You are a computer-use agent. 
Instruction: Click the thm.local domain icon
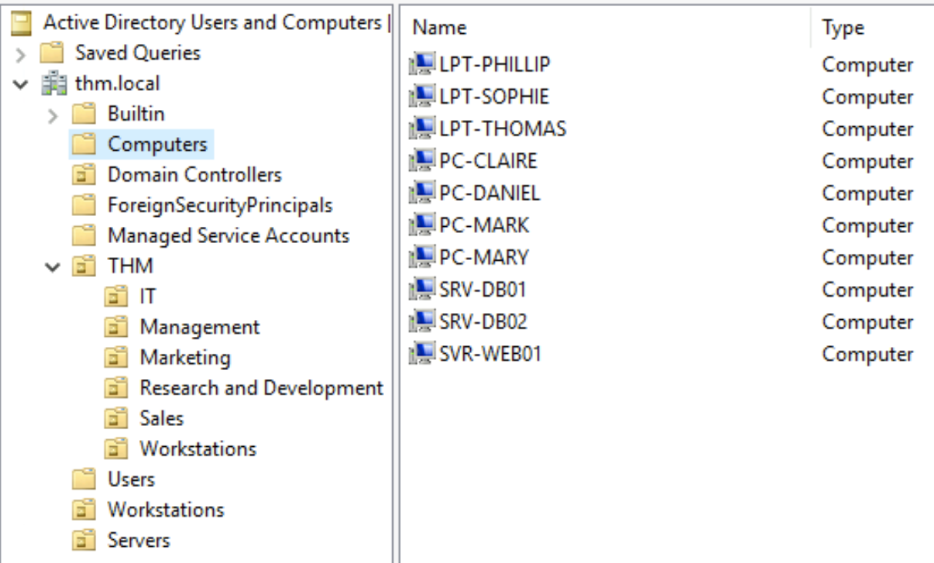click(48, 84)
